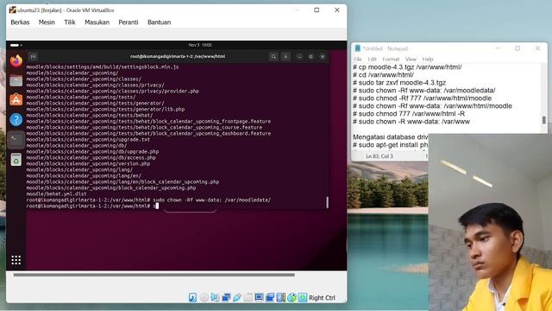Image resolution: width=552 pixels, height=311 pixels.
Task: Open the File menu in Notepad
Action: coord(358,60)
